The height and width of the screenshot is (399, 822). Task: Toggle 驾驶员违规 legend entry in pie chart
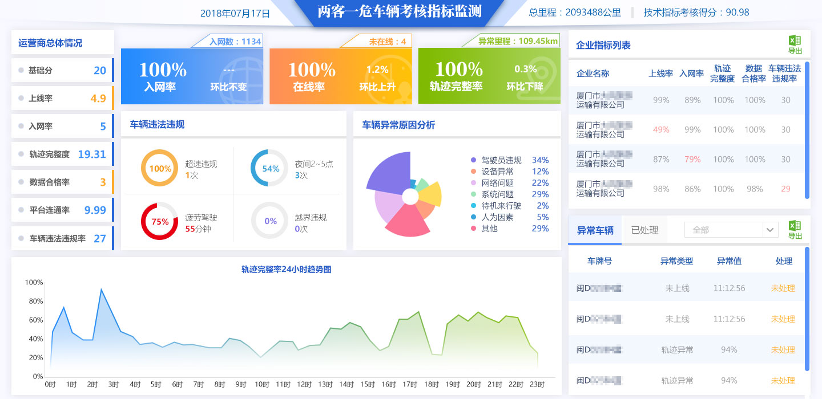(x=501, y=160)
